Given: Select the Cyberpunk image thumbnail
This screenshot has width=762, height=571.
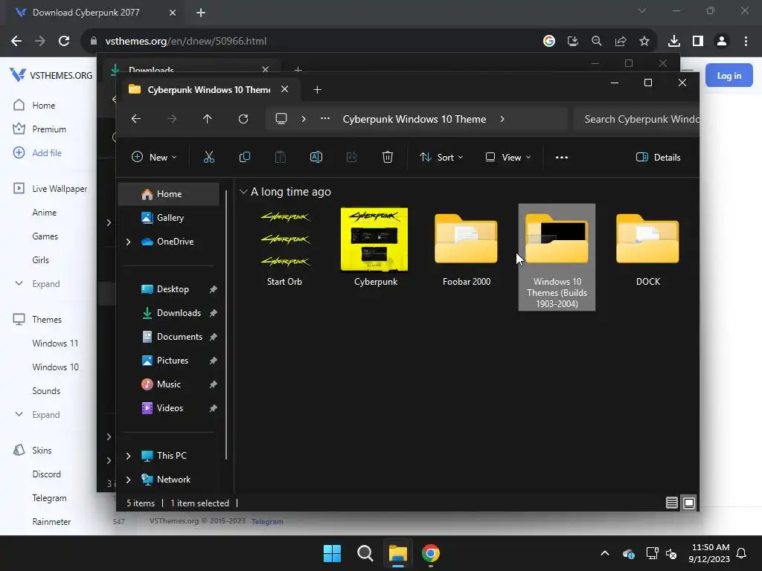Looking at the screenshot, I should pyautogui.click(x=375, y=247).
